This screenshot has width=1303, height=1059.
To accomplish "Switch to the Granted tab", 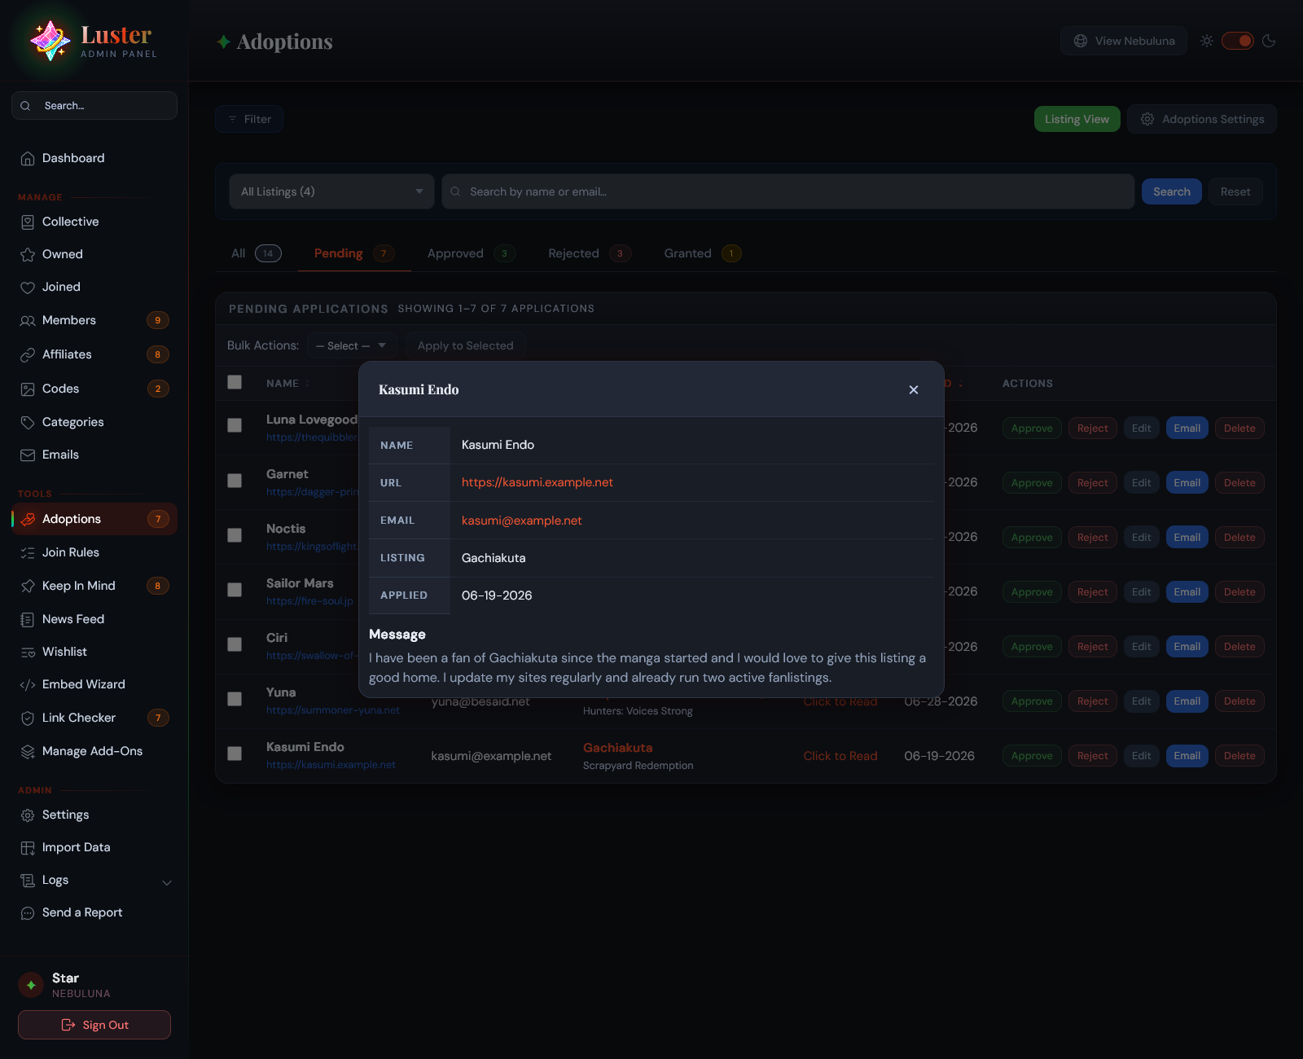I will pos(702,253).
